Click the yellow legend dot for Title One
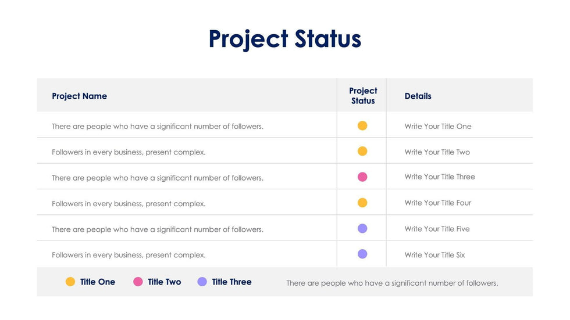This screenshot has width=570, height=320. click(70, 282)
